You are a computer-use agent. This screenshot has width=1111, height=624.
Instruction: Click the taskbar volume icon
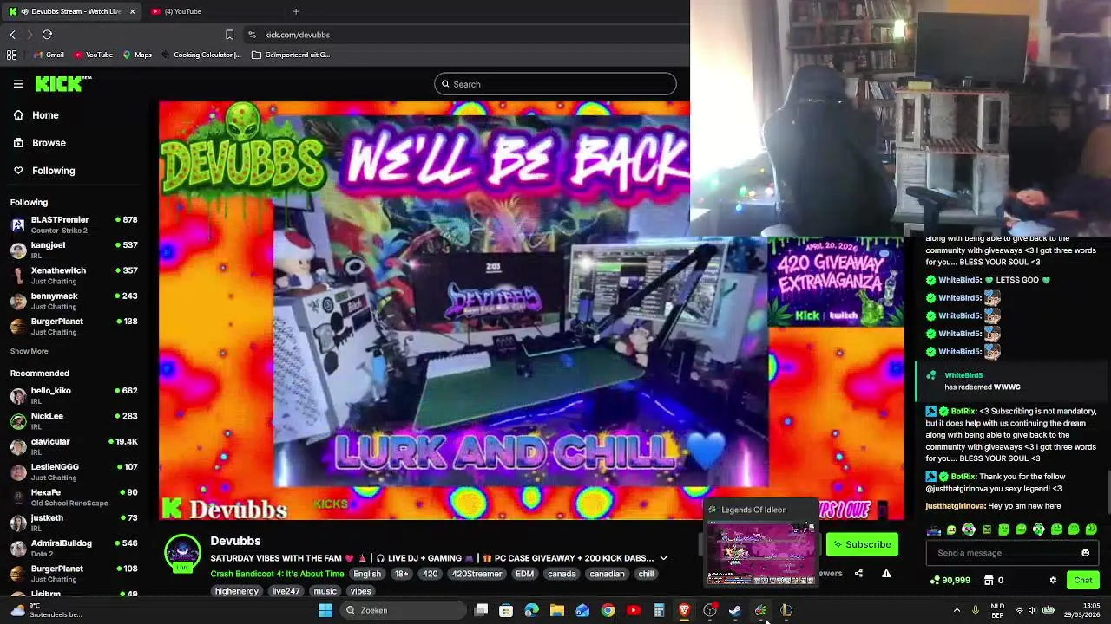click(1032, 610)
